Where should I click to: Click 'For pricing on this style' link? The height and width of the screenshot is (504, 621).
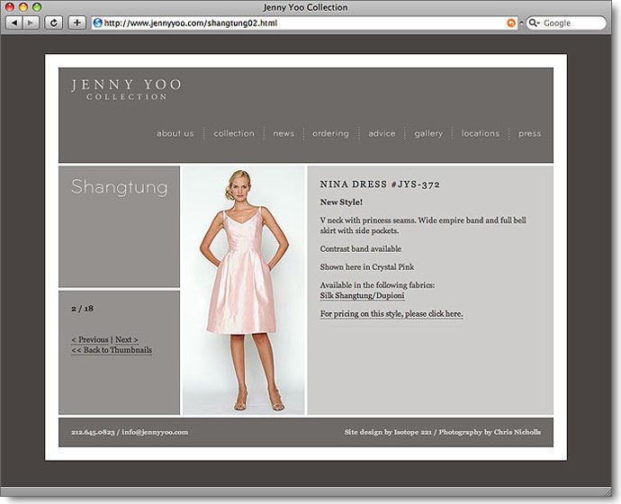(391, 313)
